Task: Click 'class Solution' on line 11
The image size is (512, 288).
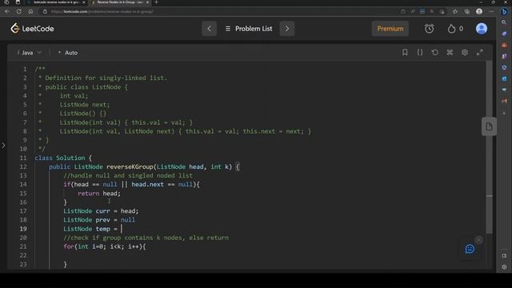Action: click(x=60, y=158)
